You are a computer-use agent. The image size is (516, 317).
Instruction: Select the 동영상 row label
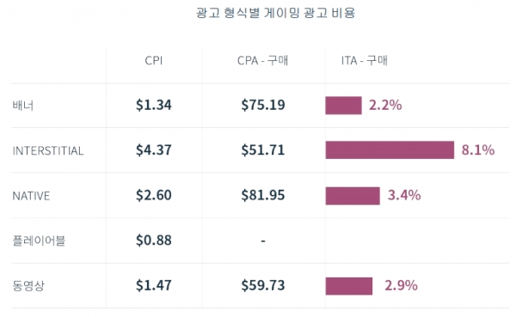coord(28,286)
